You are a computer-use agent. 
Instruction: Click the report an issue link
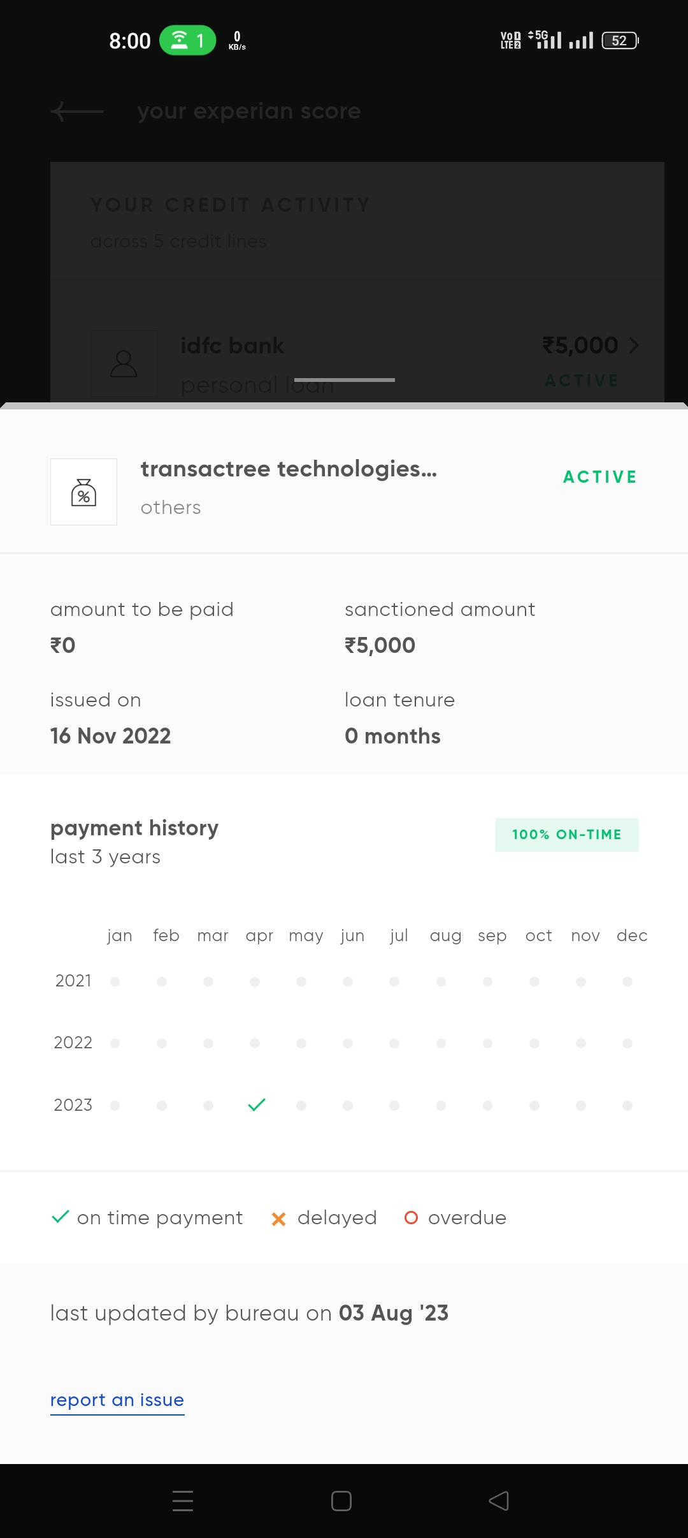(x=117, y=1400)
